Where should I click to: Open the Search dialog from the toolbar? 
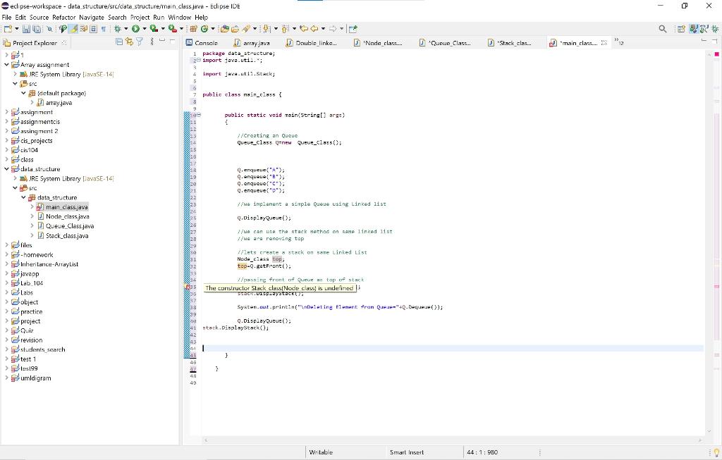[663, 29]
